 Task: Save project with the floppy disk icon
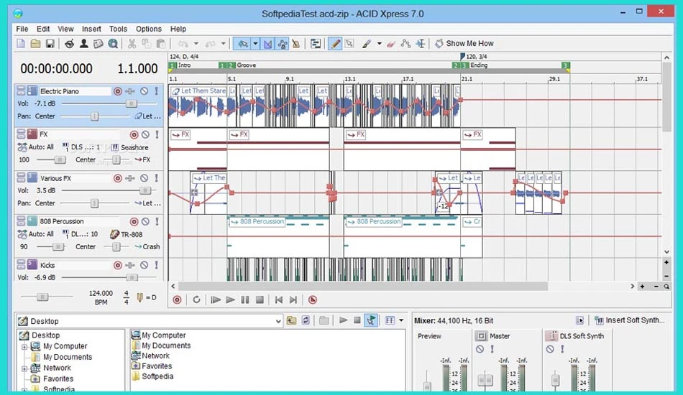50,44
